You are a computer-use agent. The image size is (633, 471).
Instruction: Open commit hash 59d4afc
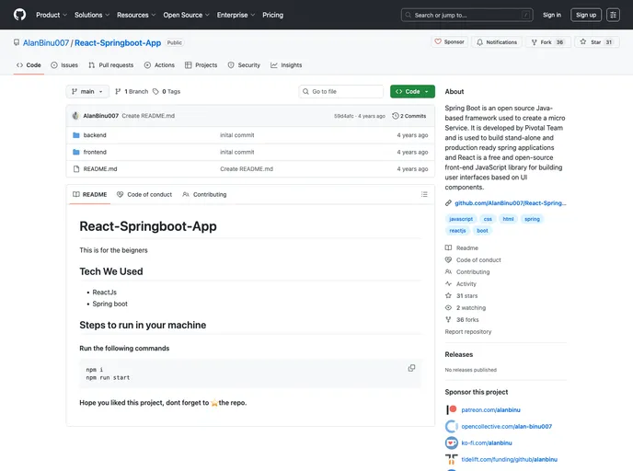coord(343,116)
